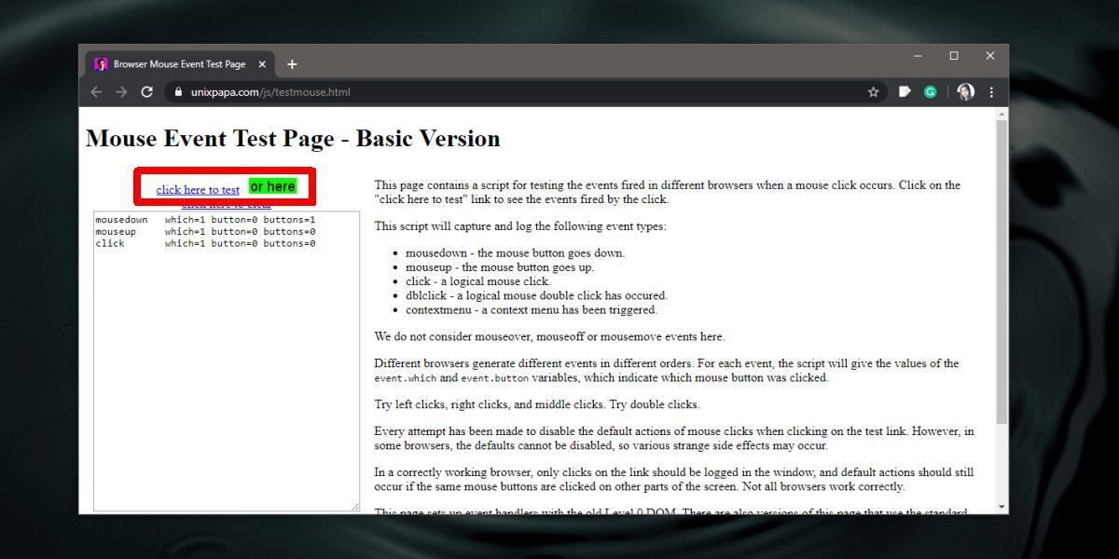Screen dimensions: 1119x559
Task: Click the 'click here to test' link
Action: click(x=197, y=188)
